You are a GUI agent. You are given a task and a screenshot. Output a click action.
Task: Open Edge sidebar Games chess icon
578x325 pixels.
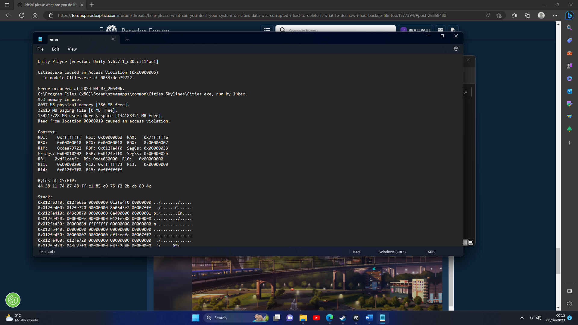tap(569, 66)
